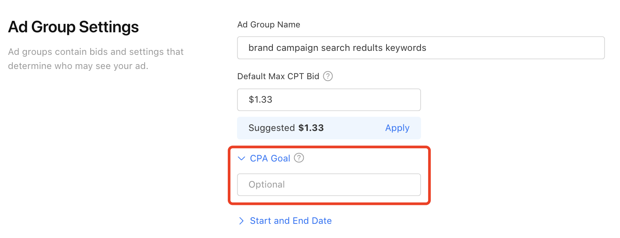Open the Start and End Date link
Image resolution: width=620 pixels, height=238 pixels.
tap(291, 221)
